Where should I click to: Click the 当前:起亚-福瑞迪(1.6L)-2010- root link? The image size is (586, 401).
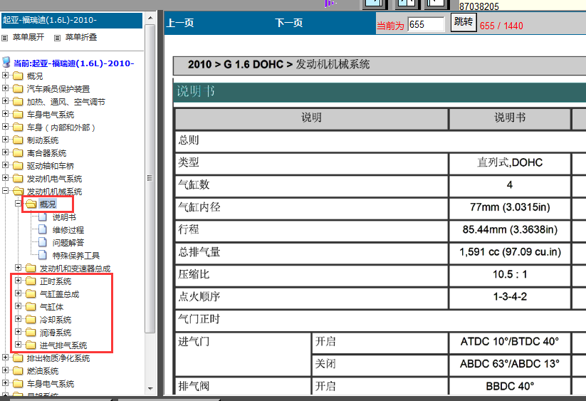[73, 63]
